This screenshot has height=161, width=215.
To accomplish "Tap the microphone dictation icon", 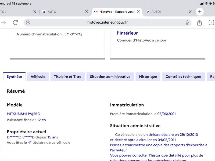I will [x=187, y=23].
